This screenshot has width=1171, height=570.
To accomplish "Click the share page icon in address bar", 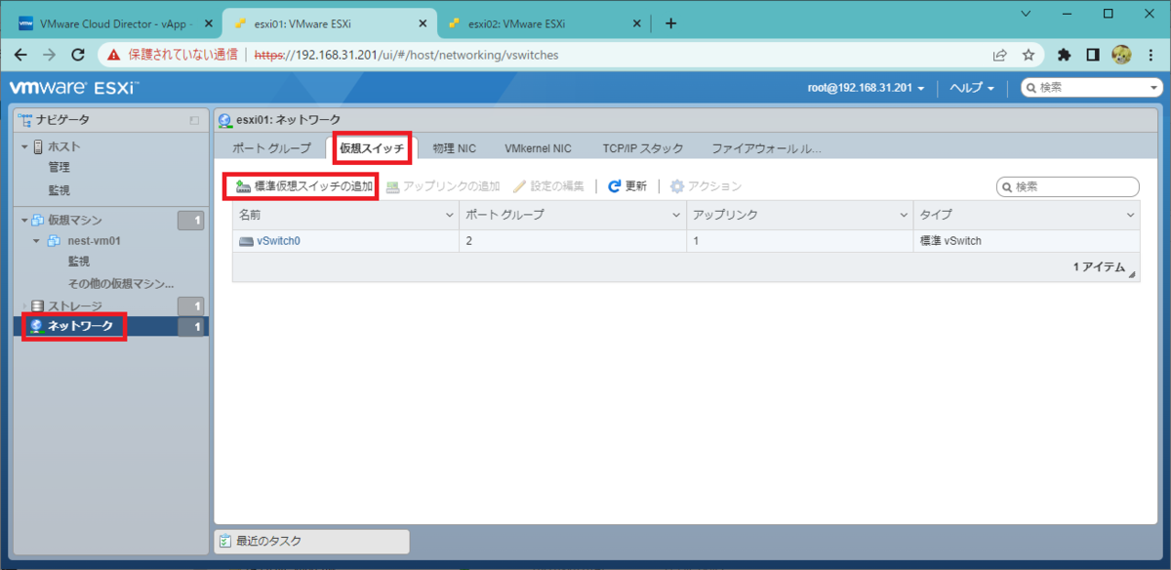I will [1000, 55].
